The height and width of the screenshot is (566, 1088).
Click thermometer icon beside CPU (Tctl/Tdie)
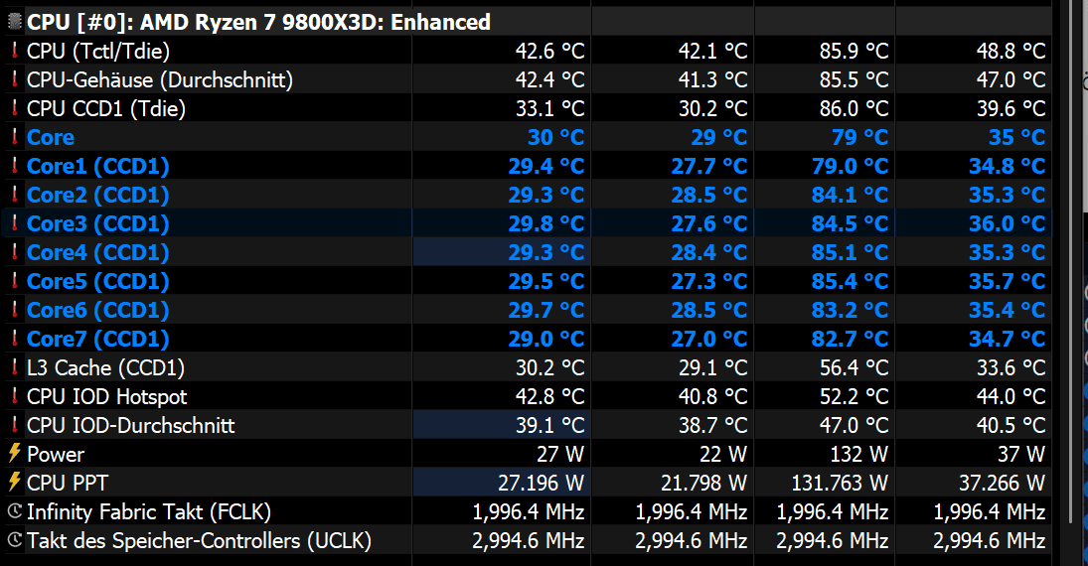14,51
